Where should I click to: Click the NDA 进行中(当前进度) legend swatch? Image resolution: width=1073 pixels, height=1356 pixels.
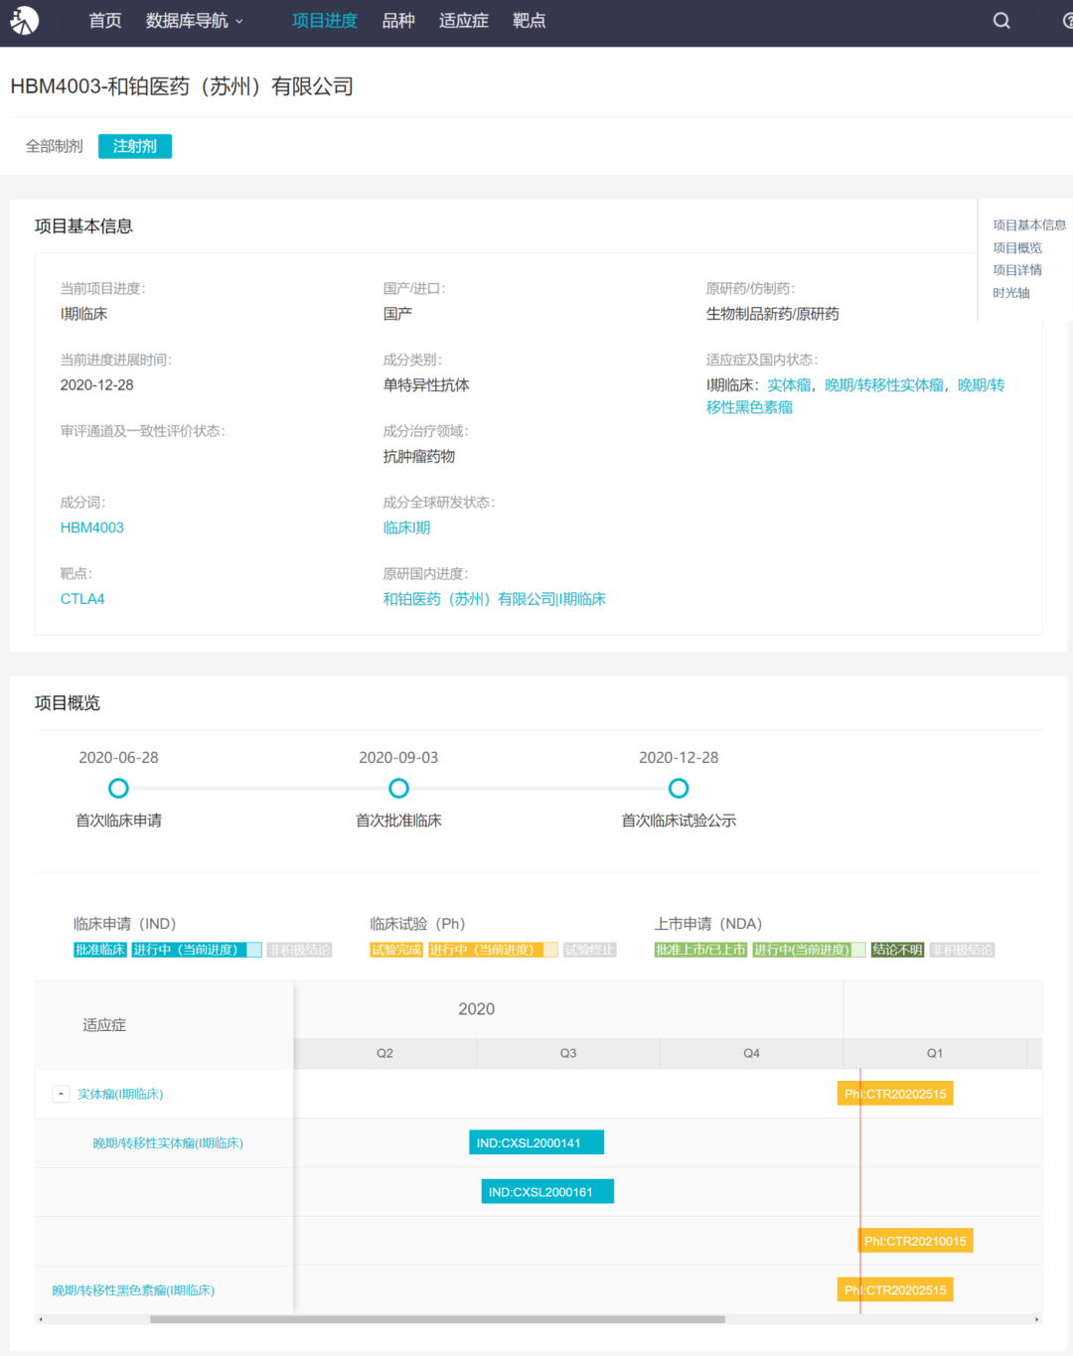point(809,950)
